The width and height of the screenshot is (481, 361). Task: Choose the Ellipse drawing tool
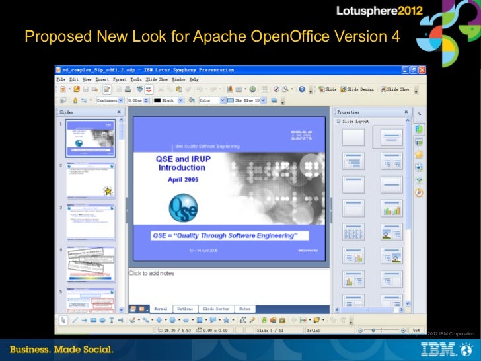pyautogui.click(x=102, y=320)
